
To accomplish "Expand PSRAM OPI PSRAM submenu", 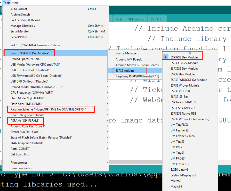I will tap(56, 121).
